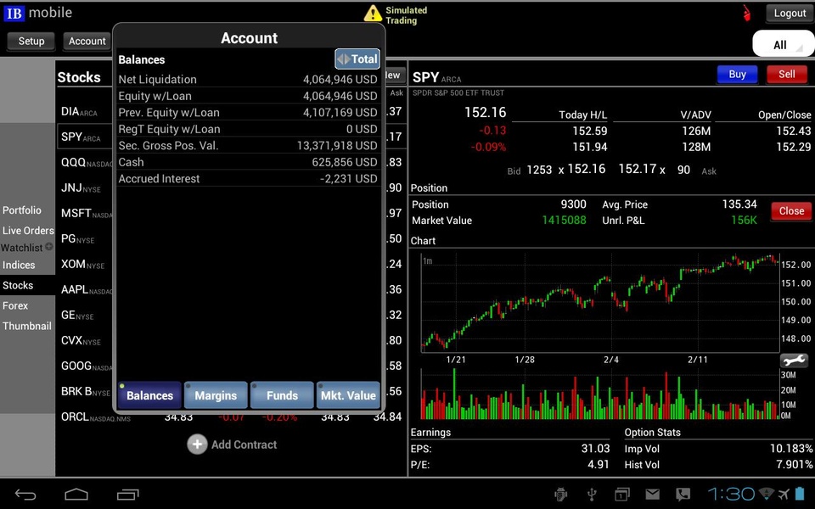
Task: Open chart settings with wrench icon
Action: (x=794, y=360)
